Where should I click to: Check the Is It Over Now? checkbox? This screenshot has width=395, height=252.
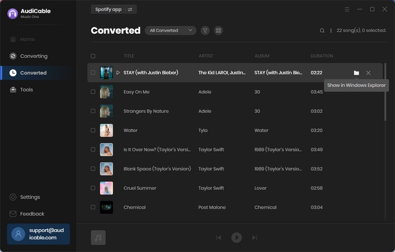[93, 149]
